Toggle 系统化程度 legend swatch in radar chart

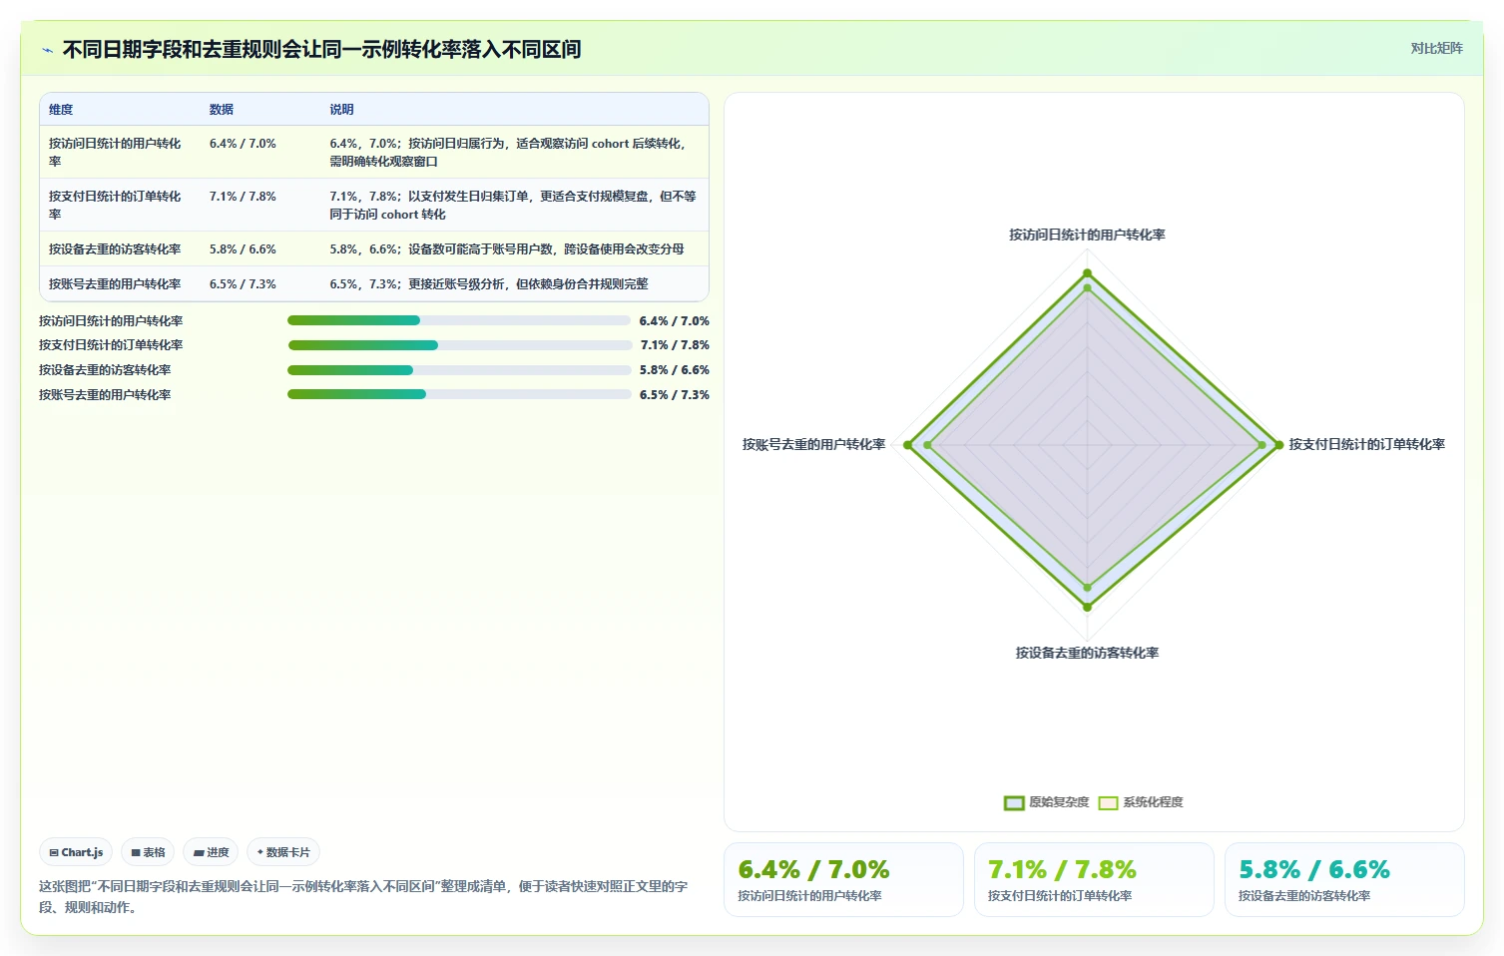coord(1108,802)
